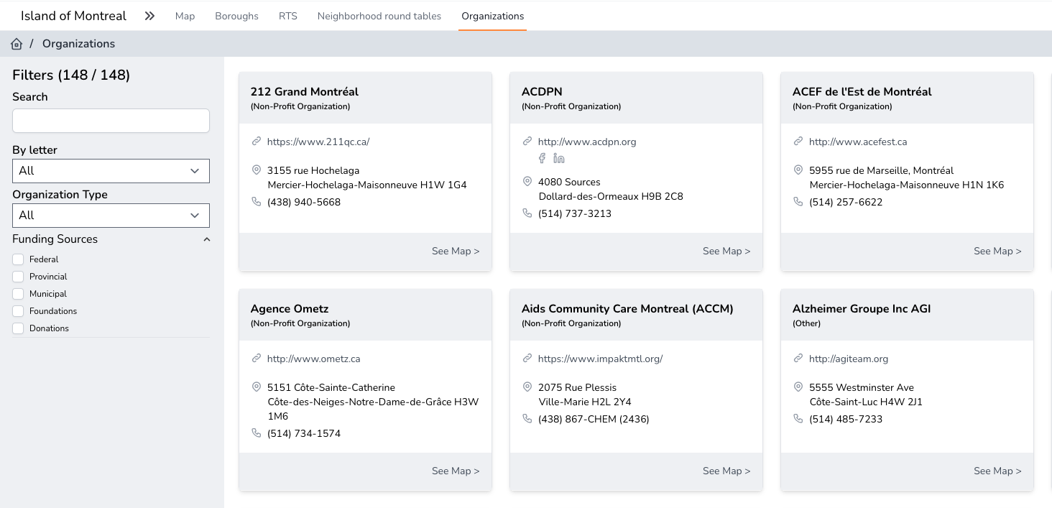This screenshot has height=508, width=1052.
Task: Select the Foundations funding checkbox
Action: click(19, 311)
